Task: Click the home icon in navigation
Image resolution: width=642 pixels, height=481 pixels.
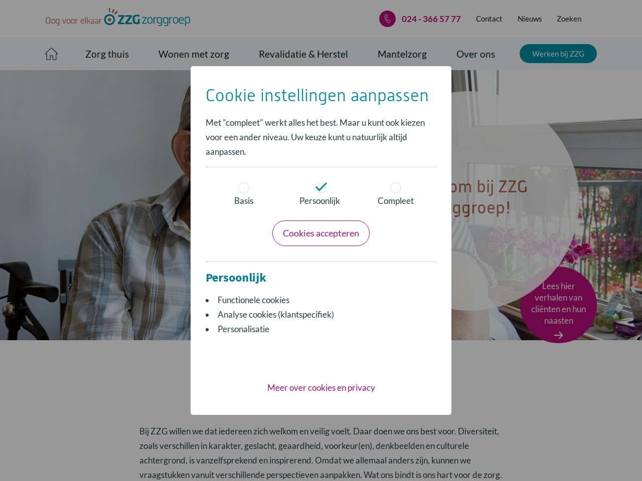Action: pyautogui.click(x=51, y=54)
